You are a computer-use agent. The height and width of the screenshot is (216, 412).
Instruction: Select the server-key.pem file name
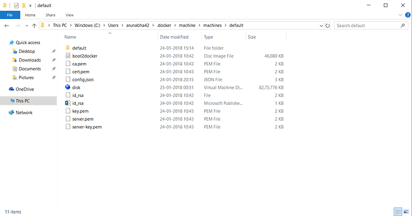point(87,127)
